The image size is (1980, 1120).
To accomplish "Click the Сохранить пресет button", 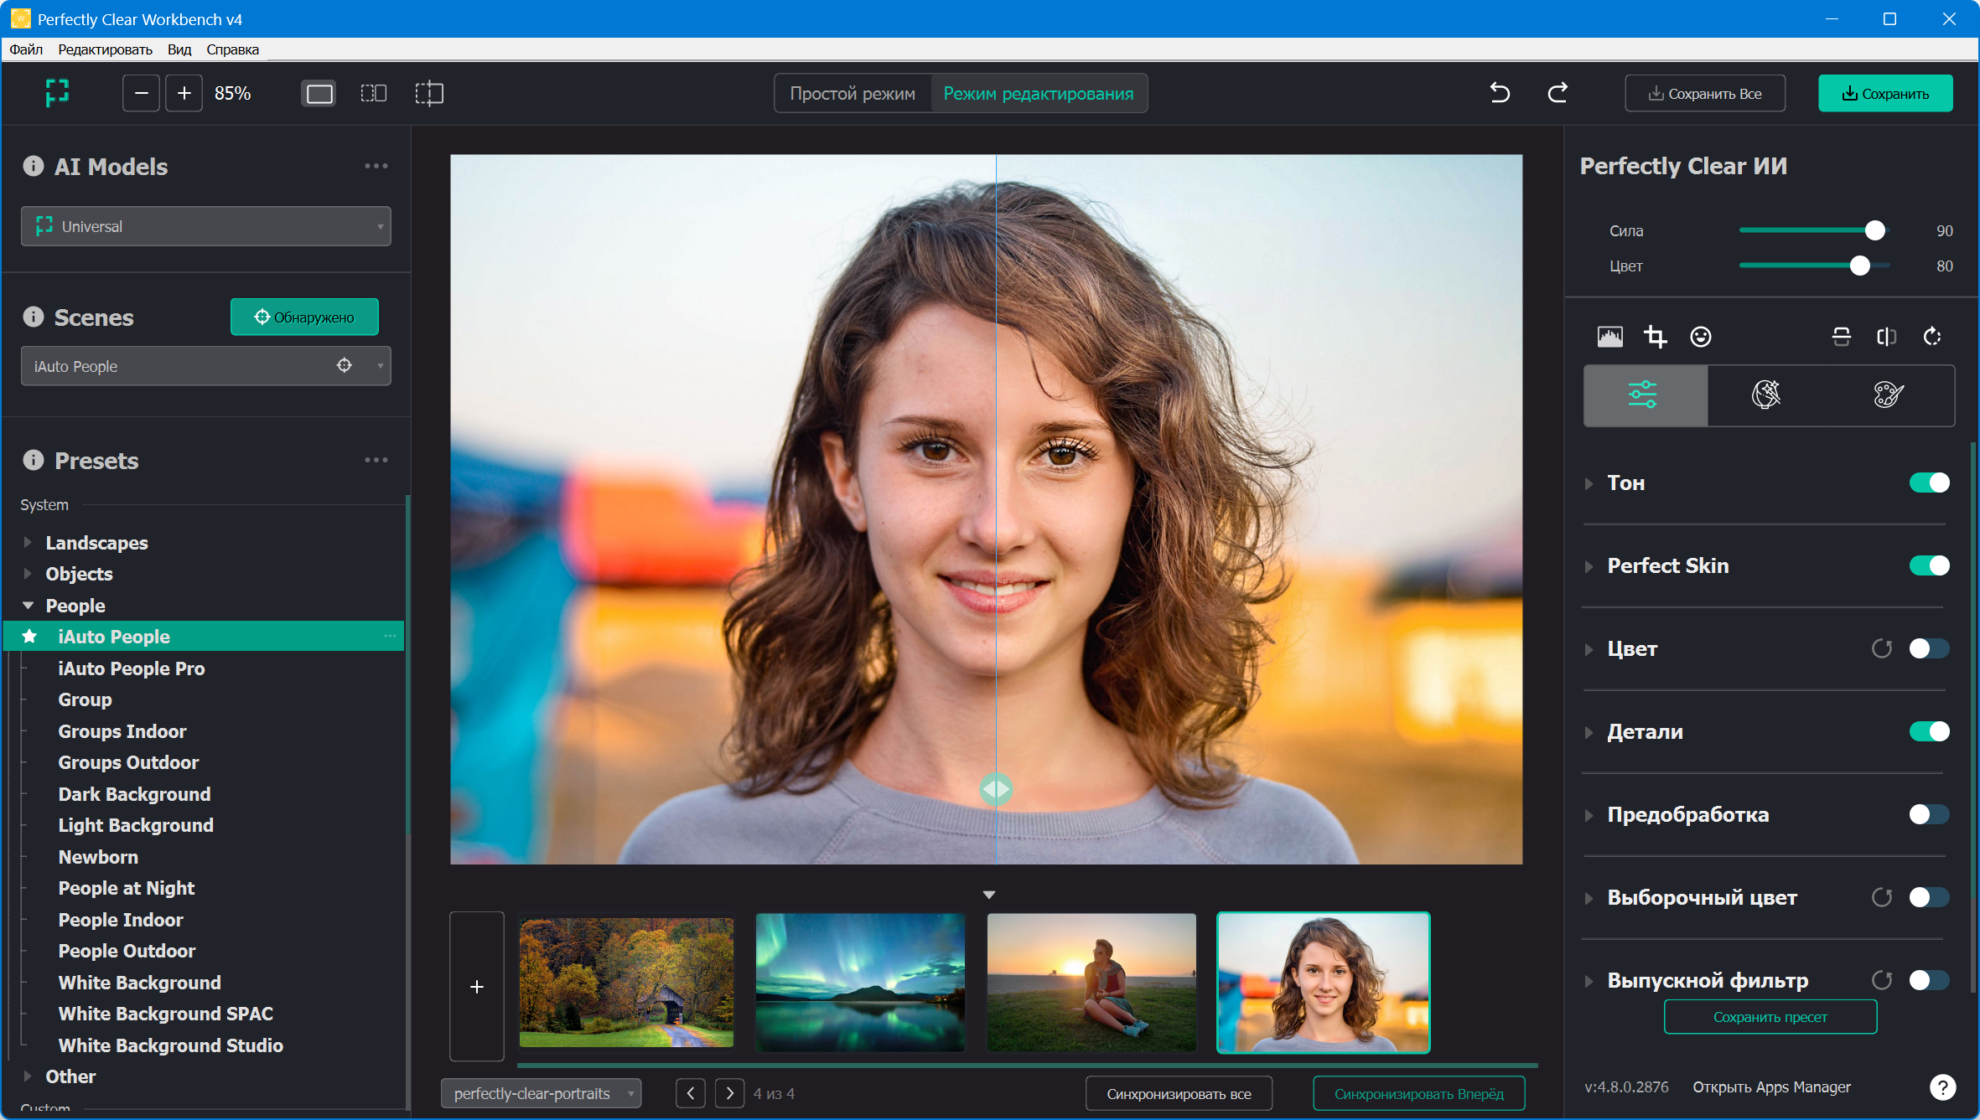I will click(x=1770, y=1017).
